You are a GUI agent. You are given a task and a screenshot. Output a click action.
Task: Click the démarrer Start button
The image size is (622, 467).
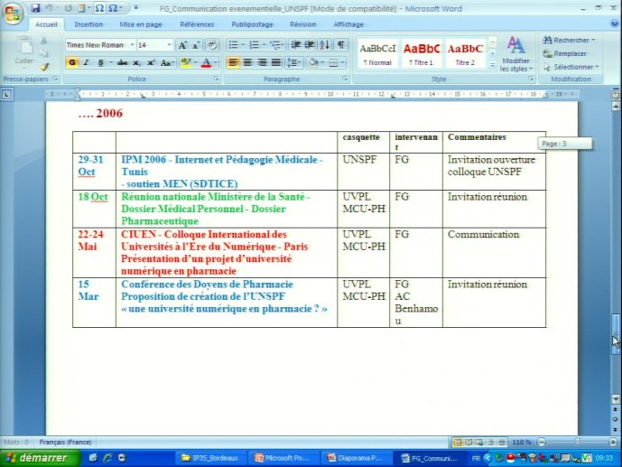pos(39,458)
